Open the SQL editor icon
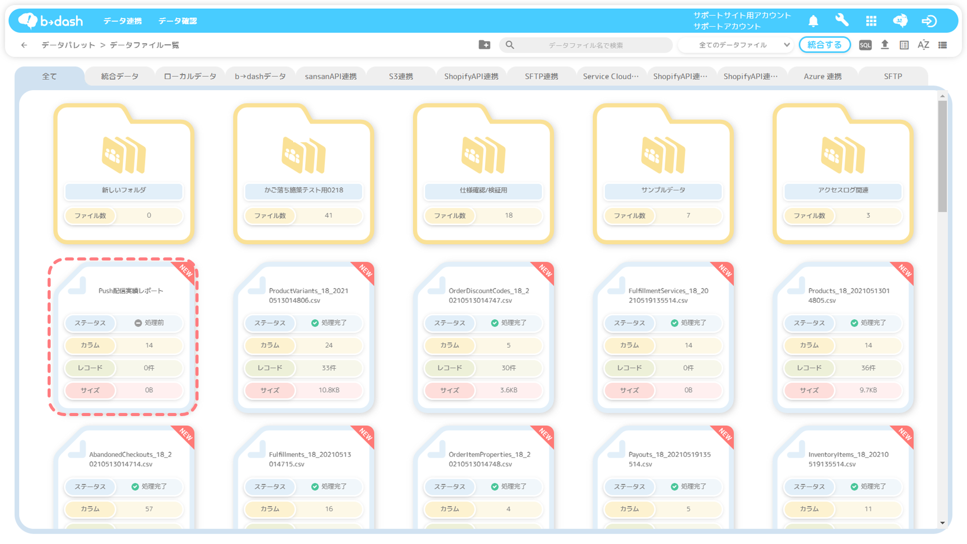This screenshot has height=544, width=967. [x=865, y=45]
